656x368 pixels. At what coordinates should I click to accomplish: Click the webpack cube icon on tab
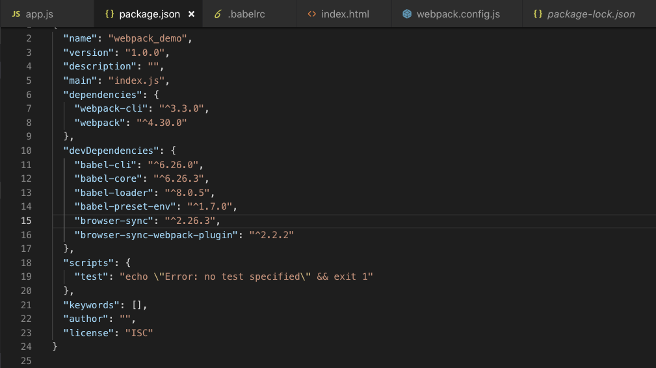tap(406, 14)
